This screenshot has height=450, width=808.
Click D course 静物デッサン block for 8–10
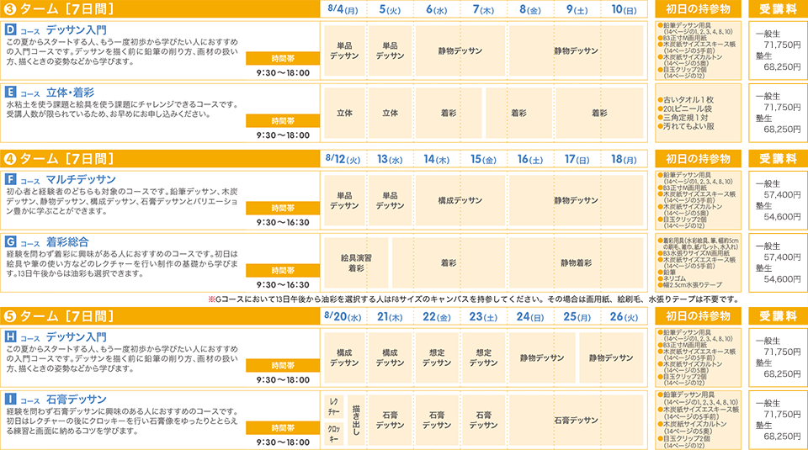click(576, 50)
